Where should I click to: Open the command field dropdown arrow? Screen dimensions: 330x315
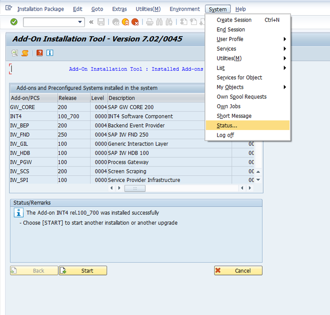80,22
